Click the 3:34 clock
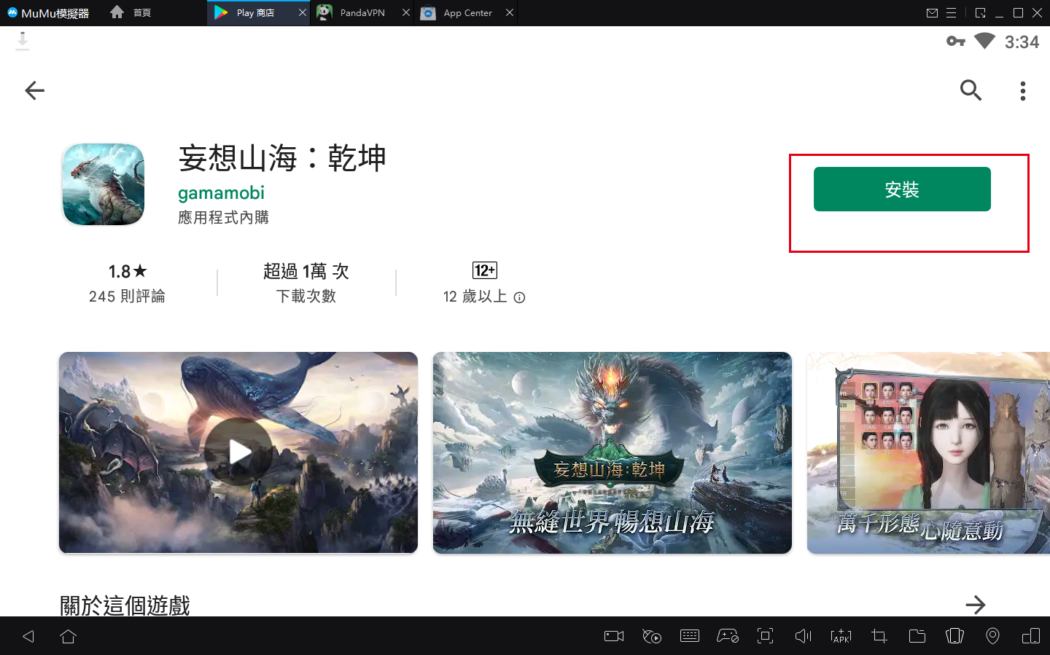Screen dimensions: 1050x655 coord(1022,42)
